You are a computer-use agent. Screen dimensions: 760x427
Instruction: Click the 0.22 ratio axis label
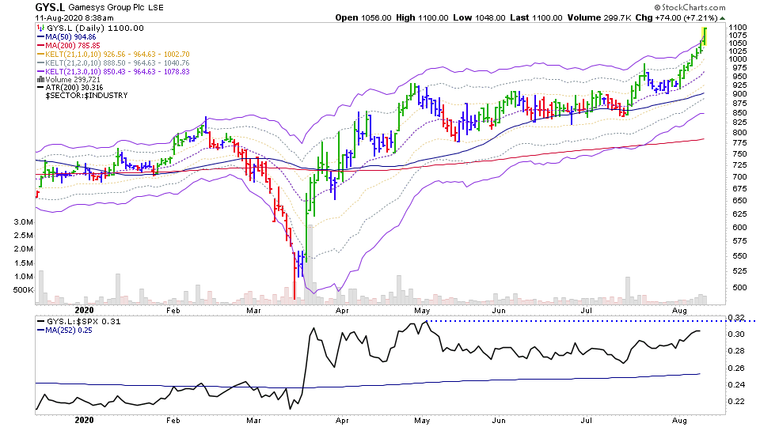(x=736, y=402)
